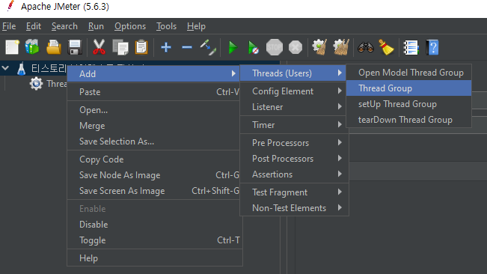Screen dimensions: 487x274
Task: Open the Options menu
Action: click(130, 26)
